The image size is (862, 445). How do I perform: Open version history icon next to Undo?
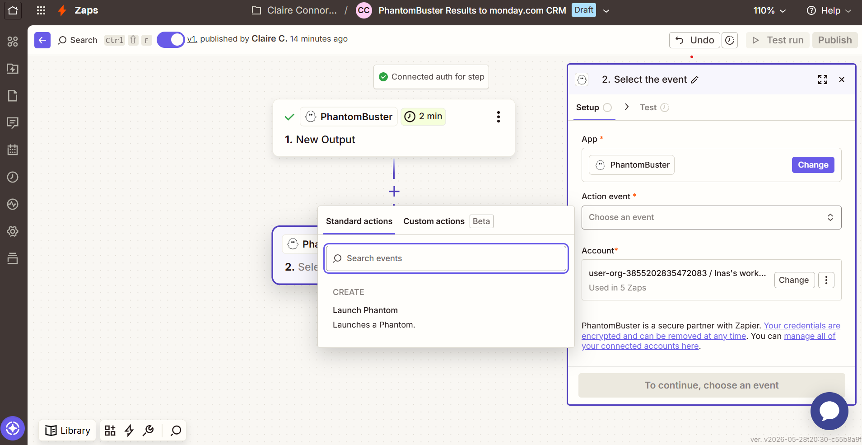click(730, 40)
